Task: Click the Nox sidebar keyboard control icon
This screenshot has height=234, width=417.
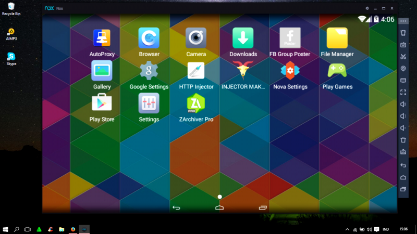Action: pyautogui.click(x=403, y=45)
